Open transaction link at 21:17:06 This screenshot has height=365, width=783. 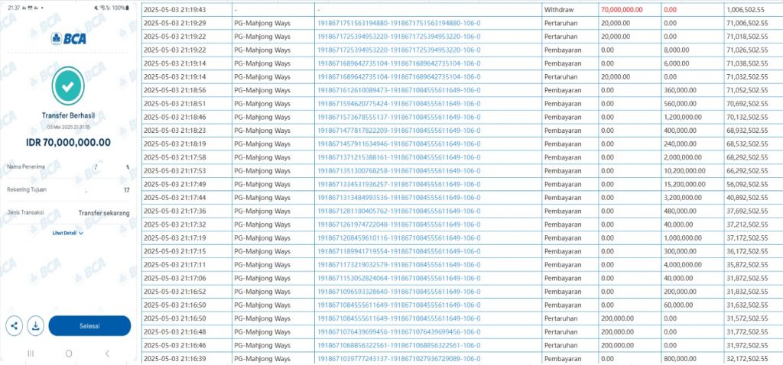point(399,278)
